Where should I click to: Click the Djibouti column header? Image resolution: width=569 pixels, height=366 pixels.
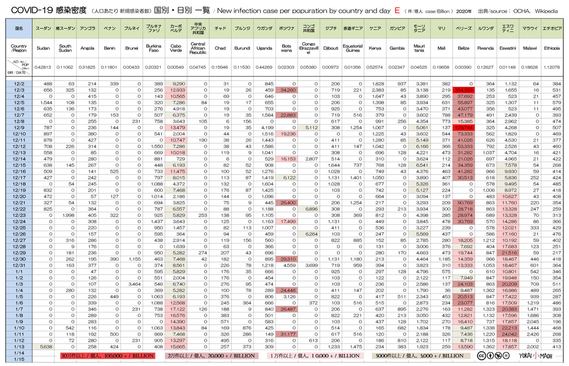(330, 48)
